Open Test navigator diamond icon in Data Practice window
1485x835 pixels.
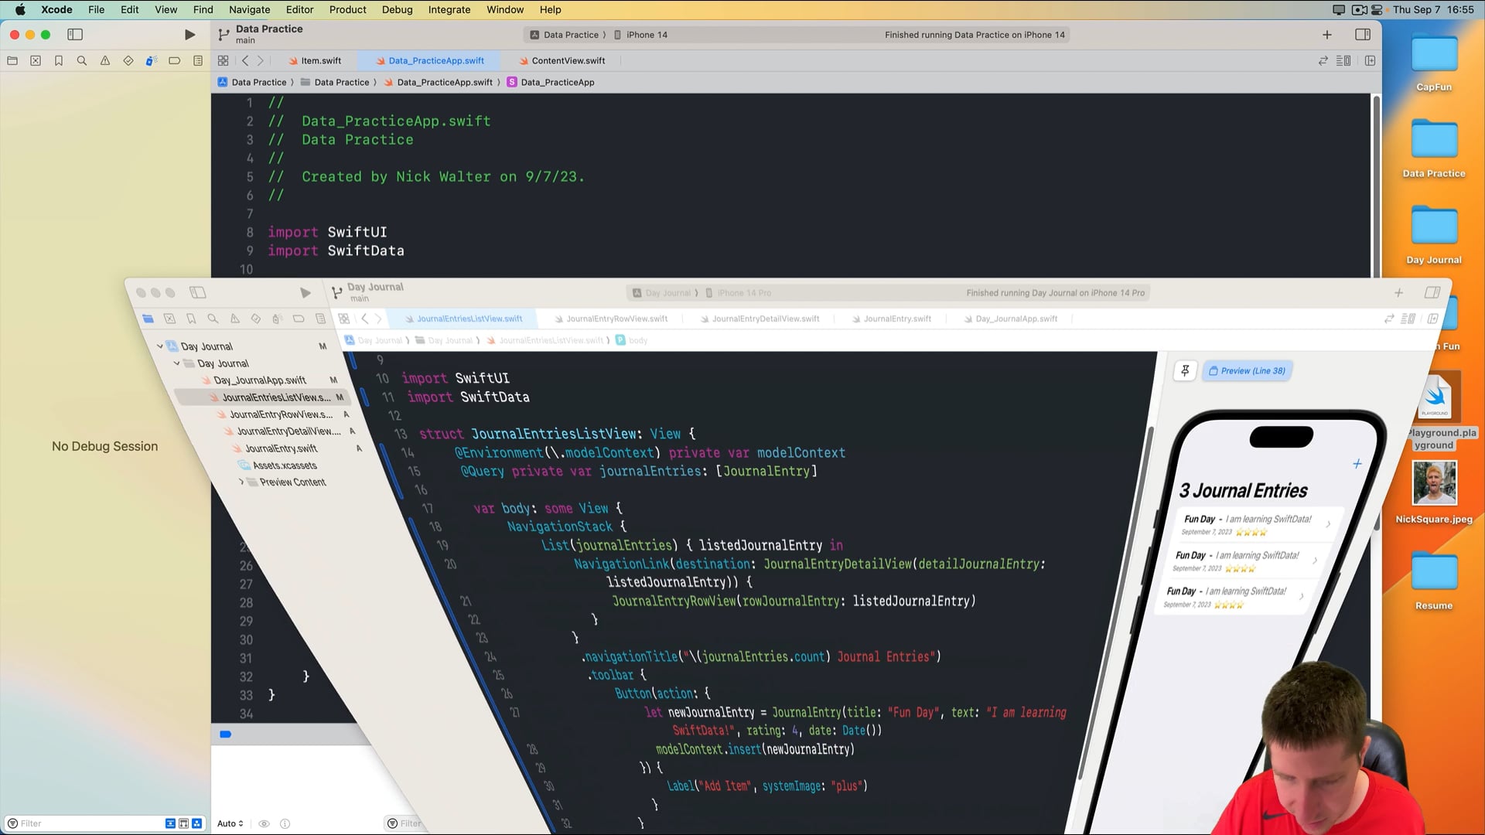(x=128, y=61)
